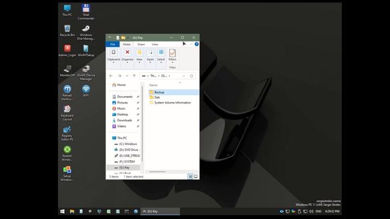
Task: Expand the address bar history dropdown
Action: coord(184,76)
